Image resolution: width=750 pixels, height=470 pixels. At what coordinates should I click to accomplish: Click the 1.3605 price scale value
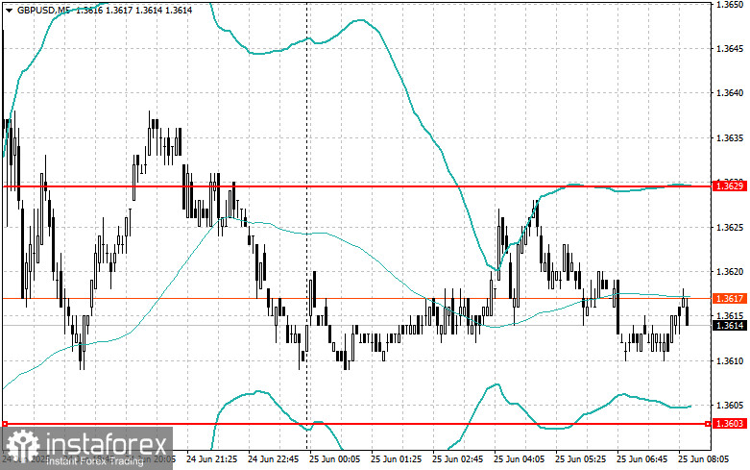730,406
